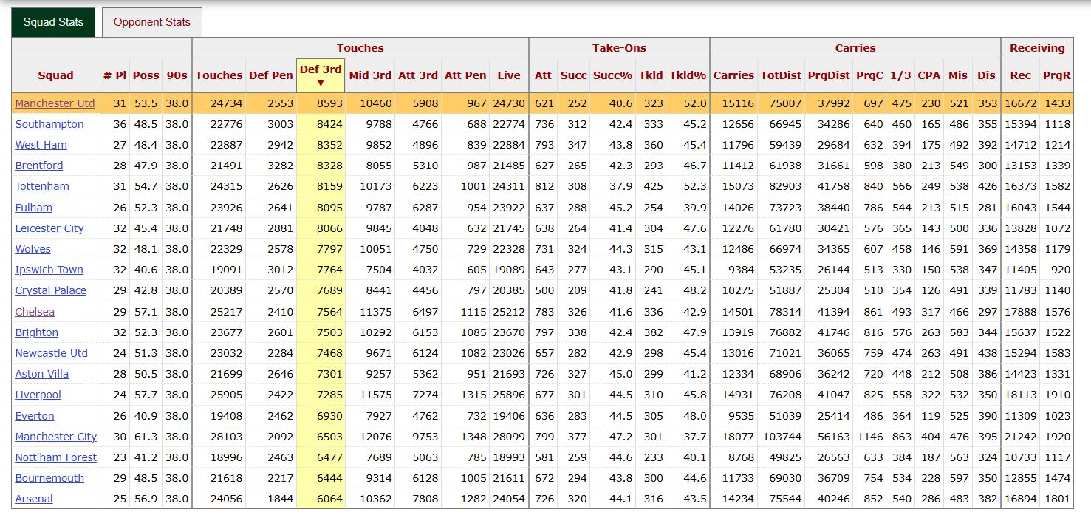Open the Southampton team page link
Viewport: 1091px width, 515px height.
(x=49, y=124)
